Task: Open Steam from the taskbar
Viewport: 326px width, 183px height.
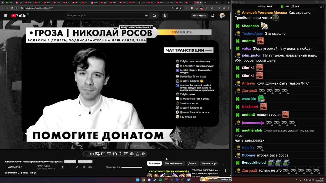Action: [155, 180]
